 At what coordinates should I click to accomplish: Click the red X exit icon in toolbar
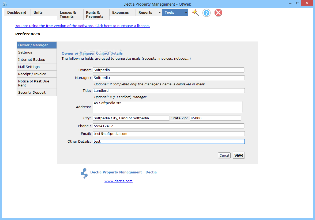(218, 13)
